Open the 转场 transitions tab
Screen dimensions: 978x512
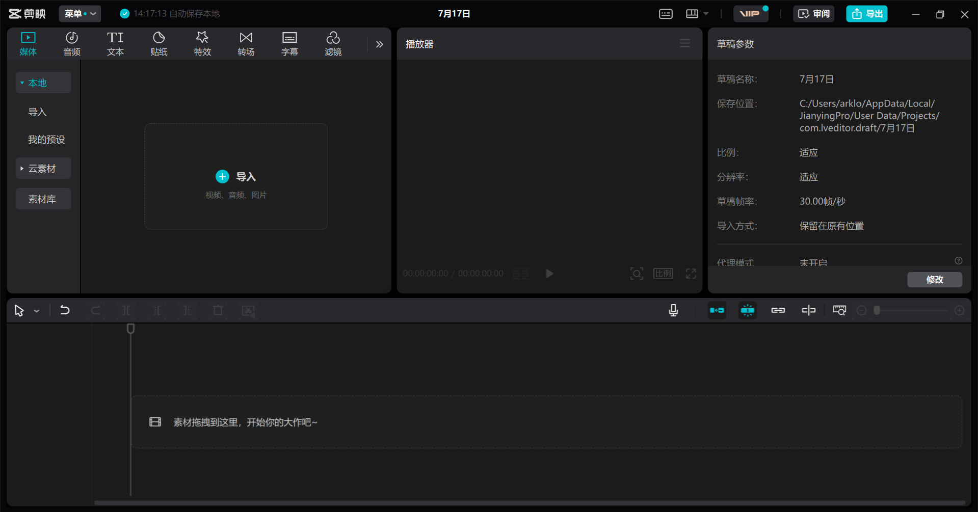click(x=246, y=44)
